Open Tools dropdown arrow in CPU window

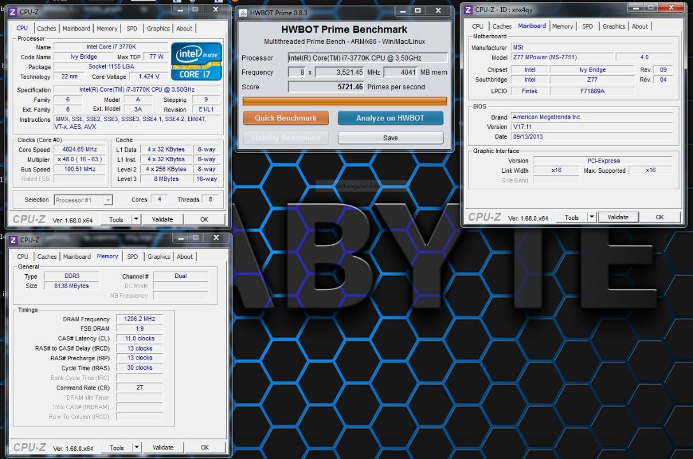point(136,219)
